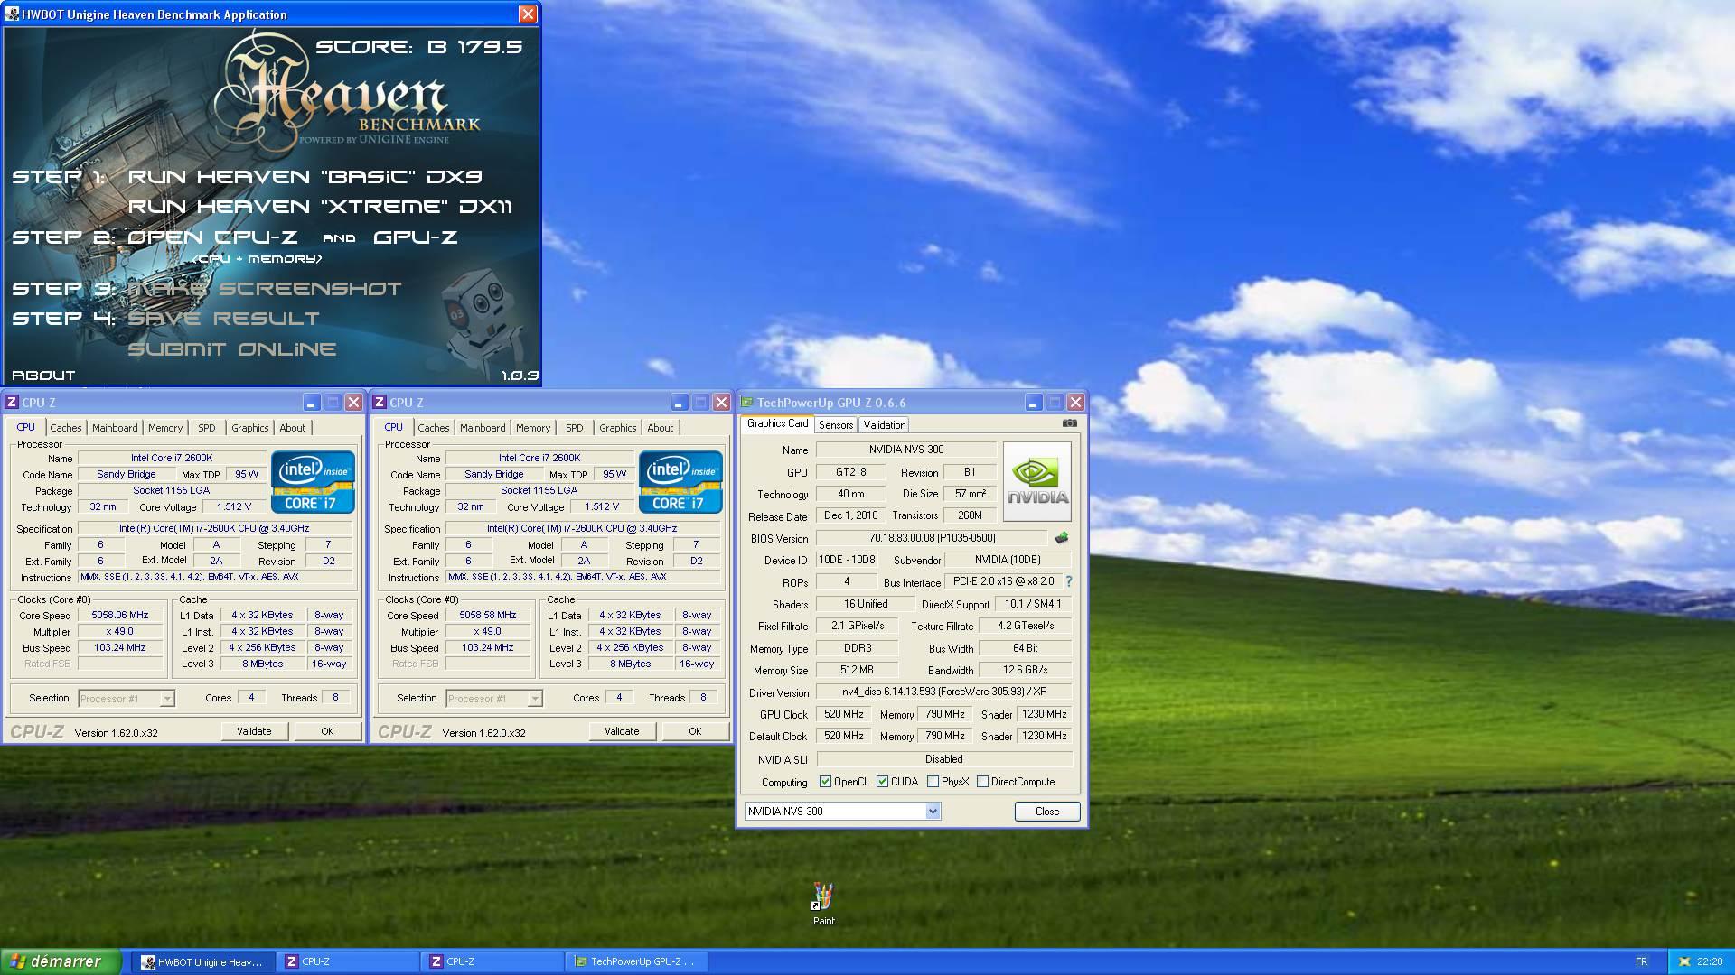Click the Driver Version field in GPU-Z
Viewport: 1735px width, 975px height.
pyautogui.click(x=944, y=692)
